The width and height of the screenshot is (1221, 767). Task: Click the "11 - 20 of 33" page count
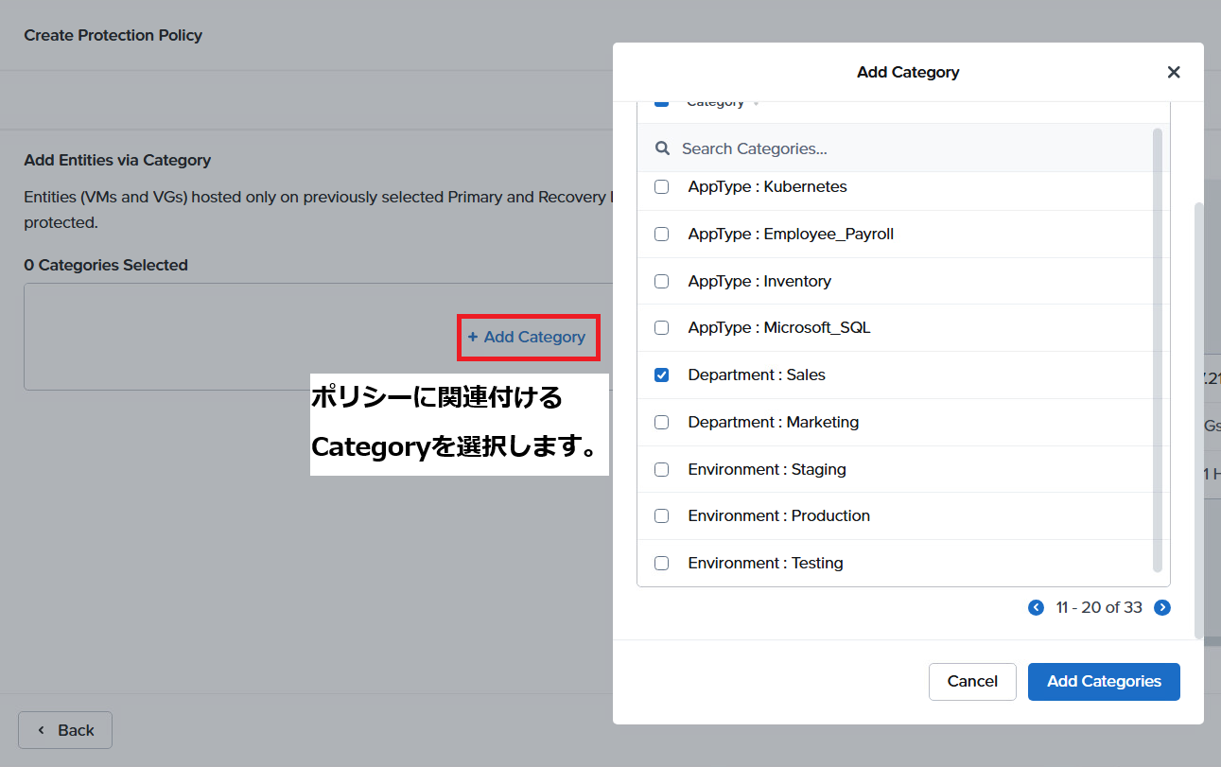(x=1099, y=607)
